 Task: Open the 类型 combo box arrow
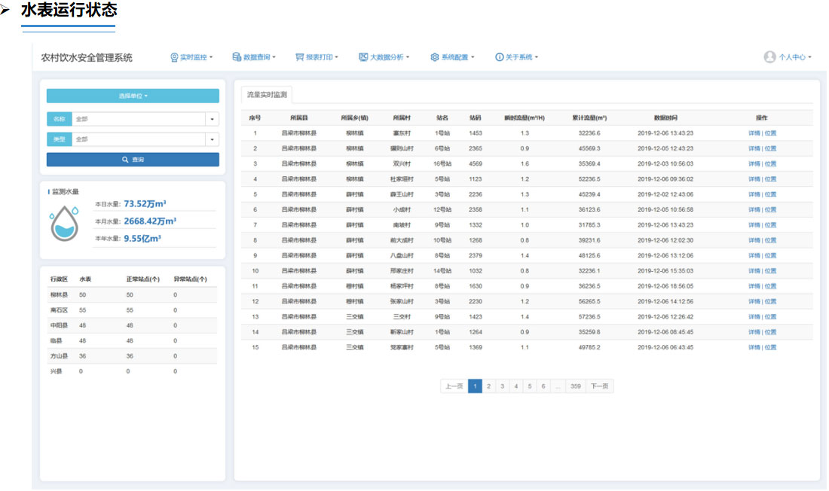tap(212, 139)
